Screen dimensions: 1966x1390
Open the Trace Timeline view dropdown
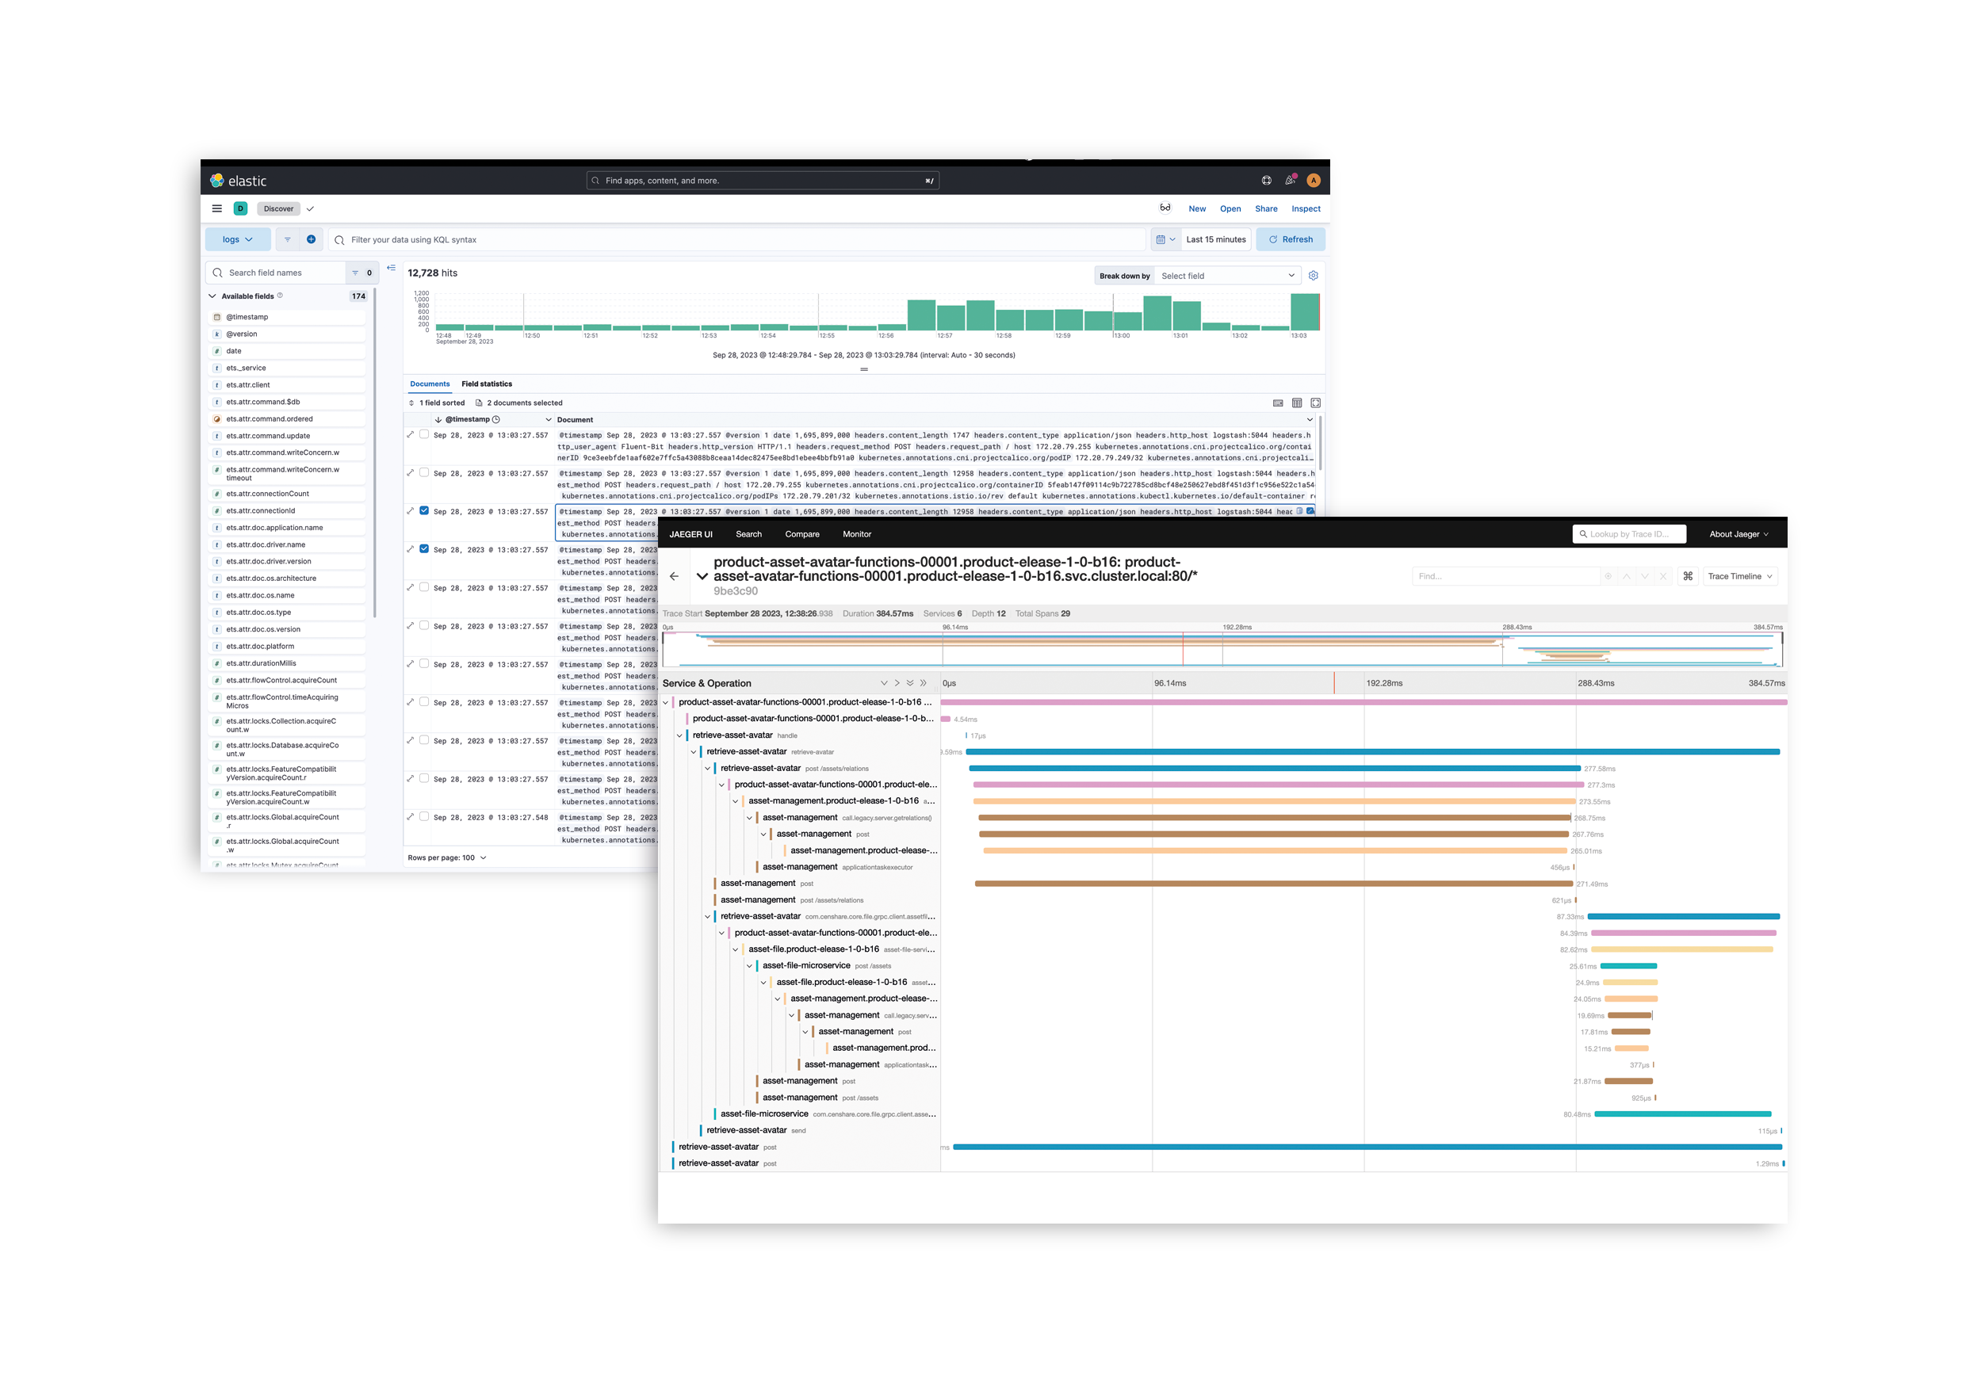click(1739, 576)
